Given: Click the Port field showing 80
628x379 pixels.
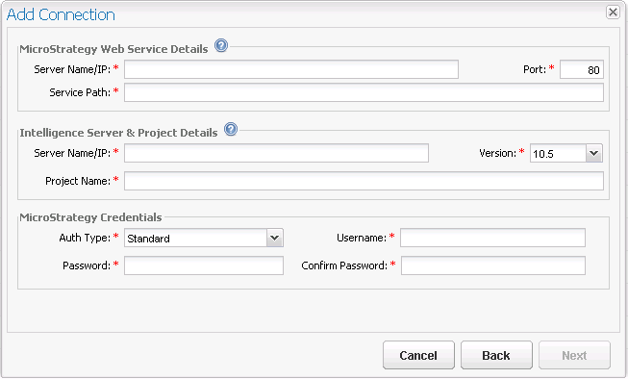Looking at the screenshot, I should (582, 69).
